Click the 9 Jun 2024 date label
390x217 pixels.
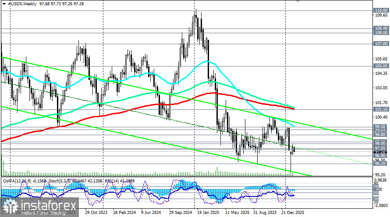(x=151, y=213)
